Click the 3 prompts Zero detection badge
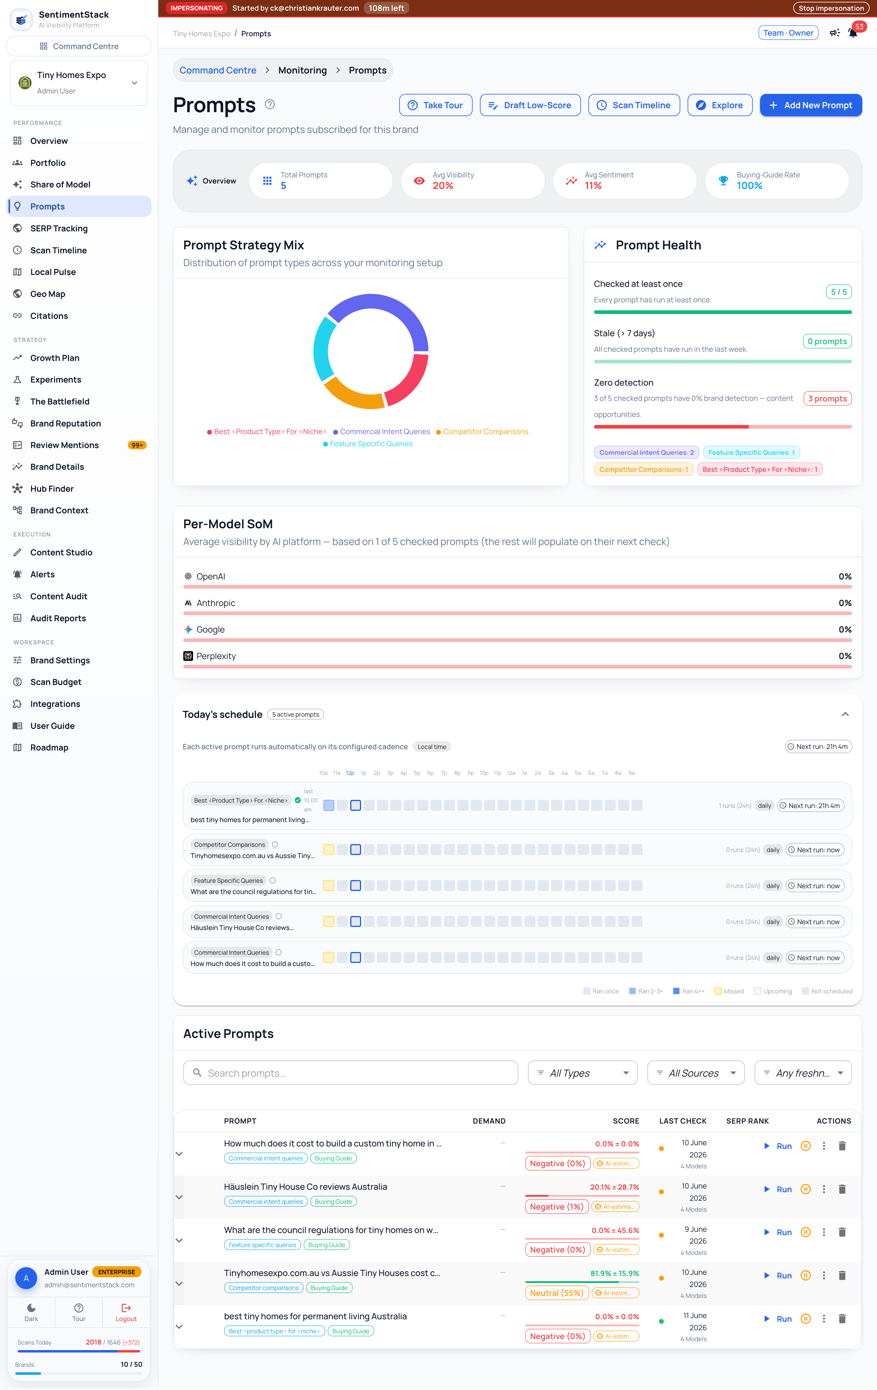The image size is (877, 1390). 827,399
